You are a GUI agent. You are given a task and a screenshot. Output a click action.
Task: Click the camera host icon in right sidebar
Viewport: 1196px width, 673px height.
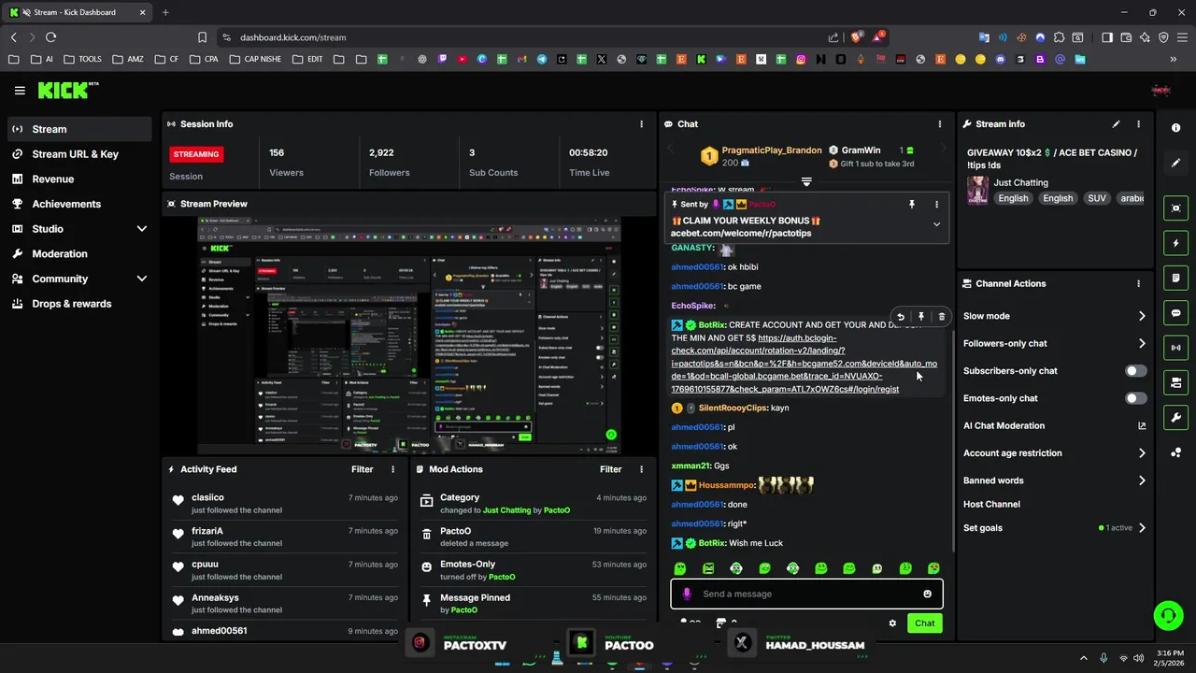pos(1175,382)
